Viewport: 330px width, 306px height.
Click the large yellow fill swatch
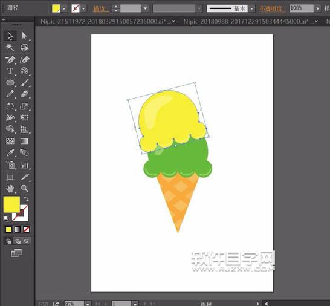pos(11,204)
